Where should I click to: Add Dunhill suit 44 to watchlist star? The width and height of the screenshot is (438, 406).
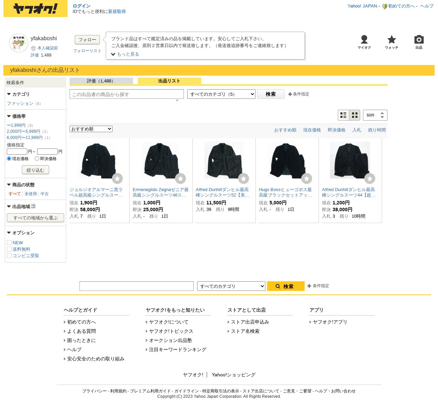[x=370, y=178]
